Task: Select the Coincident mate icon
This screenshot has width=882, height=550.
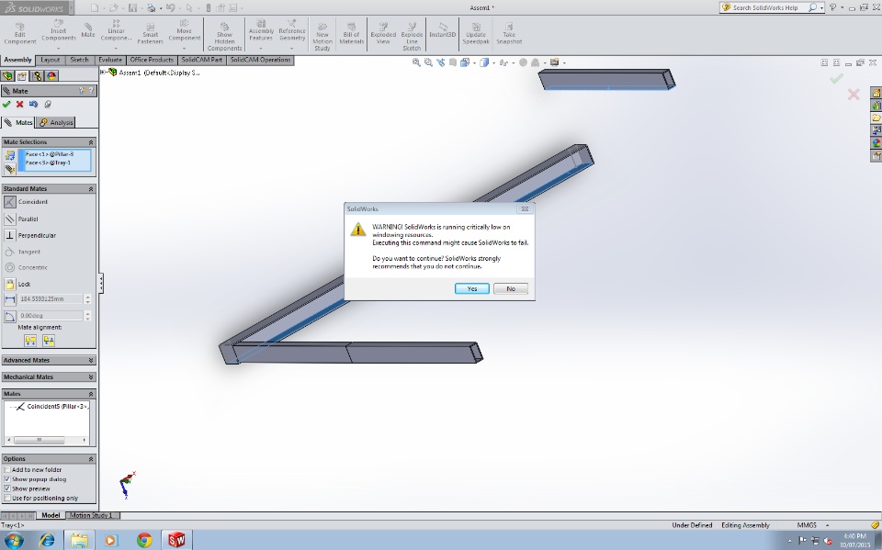Action: [x=9, y=201]
